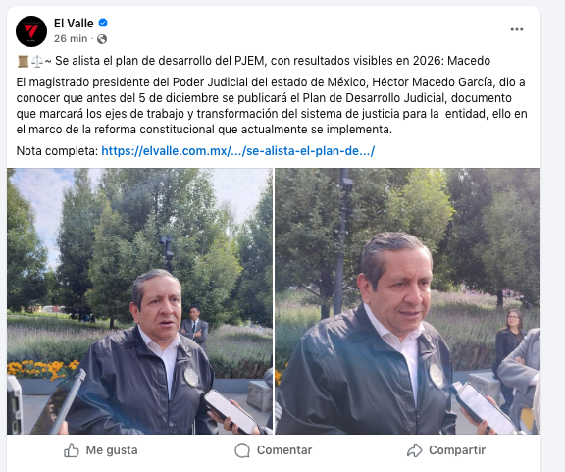Click the thumbs-up Me gusta icon

[72, 450]
